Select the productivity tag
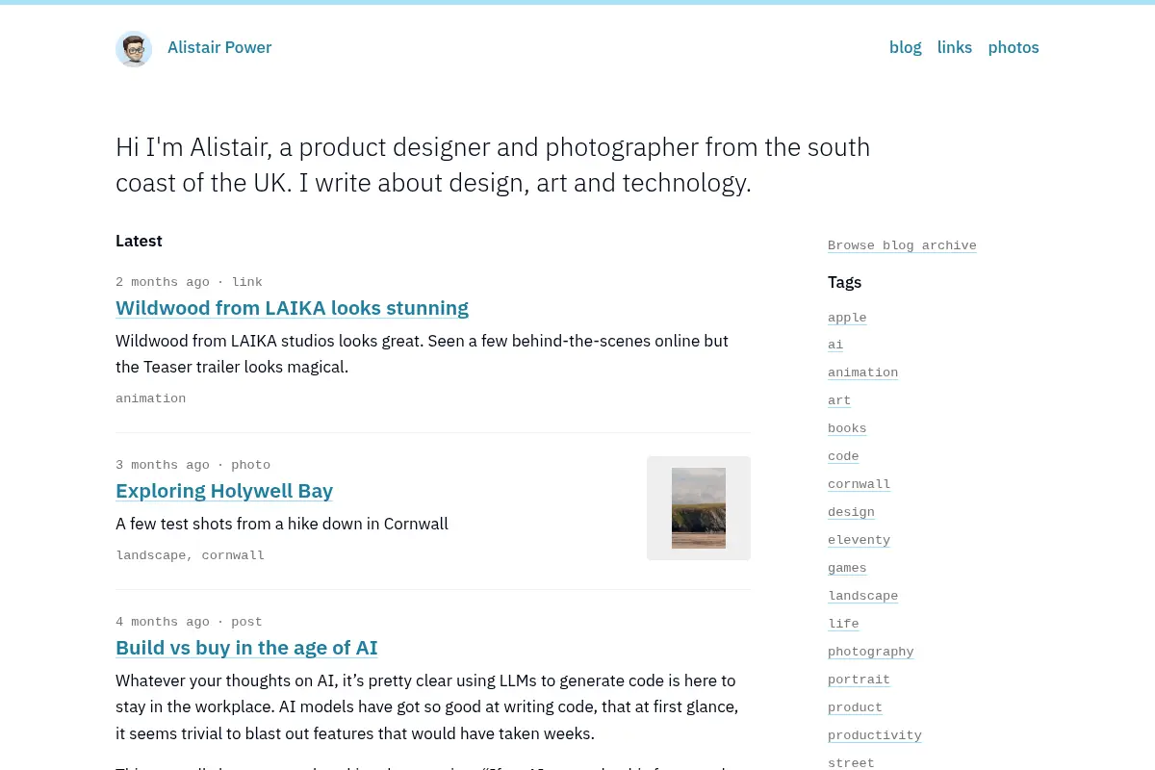The height and width of the screenshot is (770, 1155). 875,735
